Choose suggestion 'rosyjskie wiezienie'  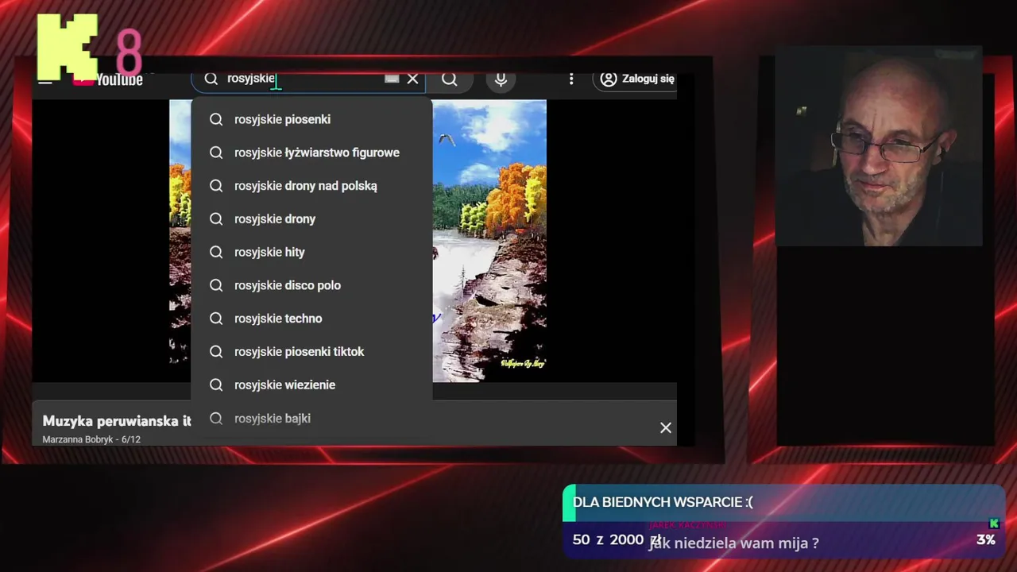pos(311,385)
